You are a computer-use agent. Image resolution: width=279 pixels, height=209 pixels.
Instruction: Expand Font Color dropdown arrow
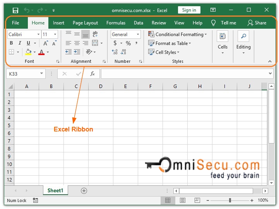point(48,52)
